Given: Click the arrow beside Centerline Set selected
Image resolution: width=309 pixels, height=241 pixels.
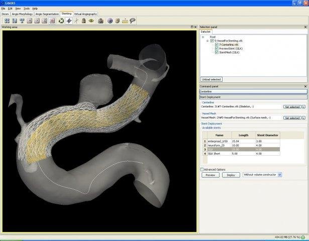Looking at the screenshot, I should 303,107.
